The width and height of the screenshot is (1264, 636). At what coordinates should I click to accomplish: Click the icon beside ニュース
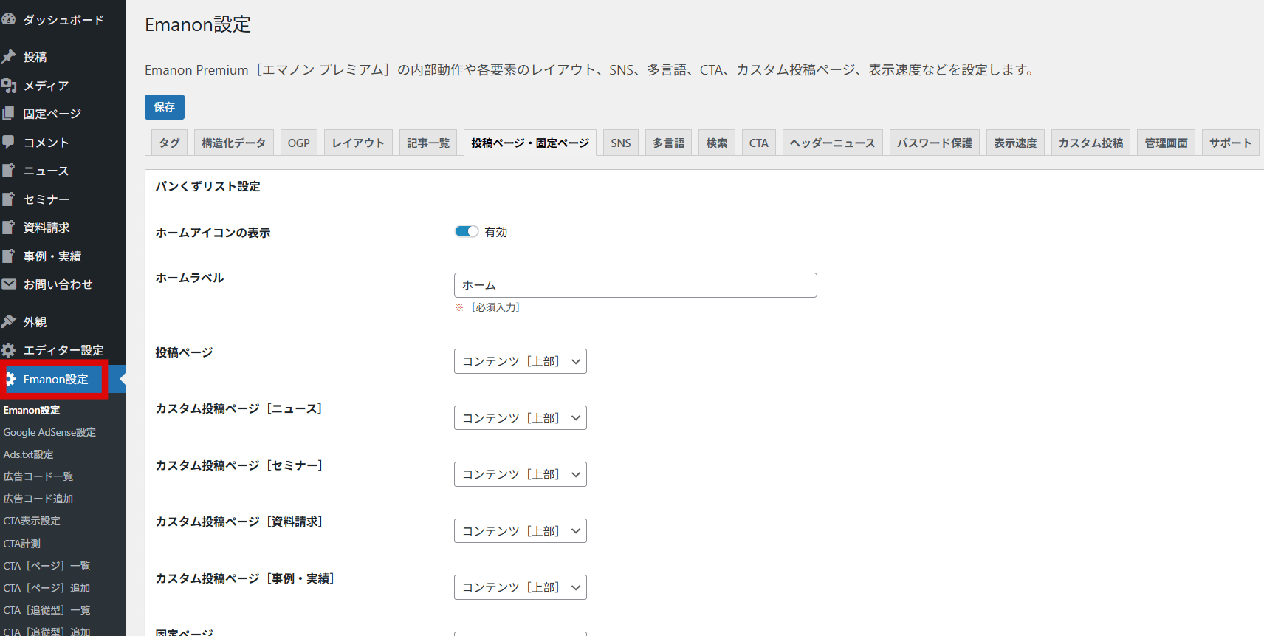coord(8,171)
